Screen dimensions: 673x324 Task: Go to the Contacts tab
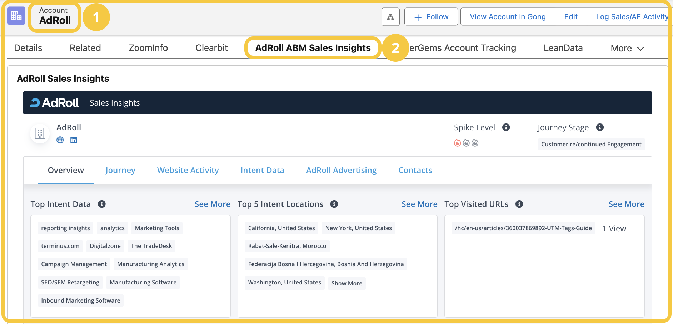click(415, 170)
